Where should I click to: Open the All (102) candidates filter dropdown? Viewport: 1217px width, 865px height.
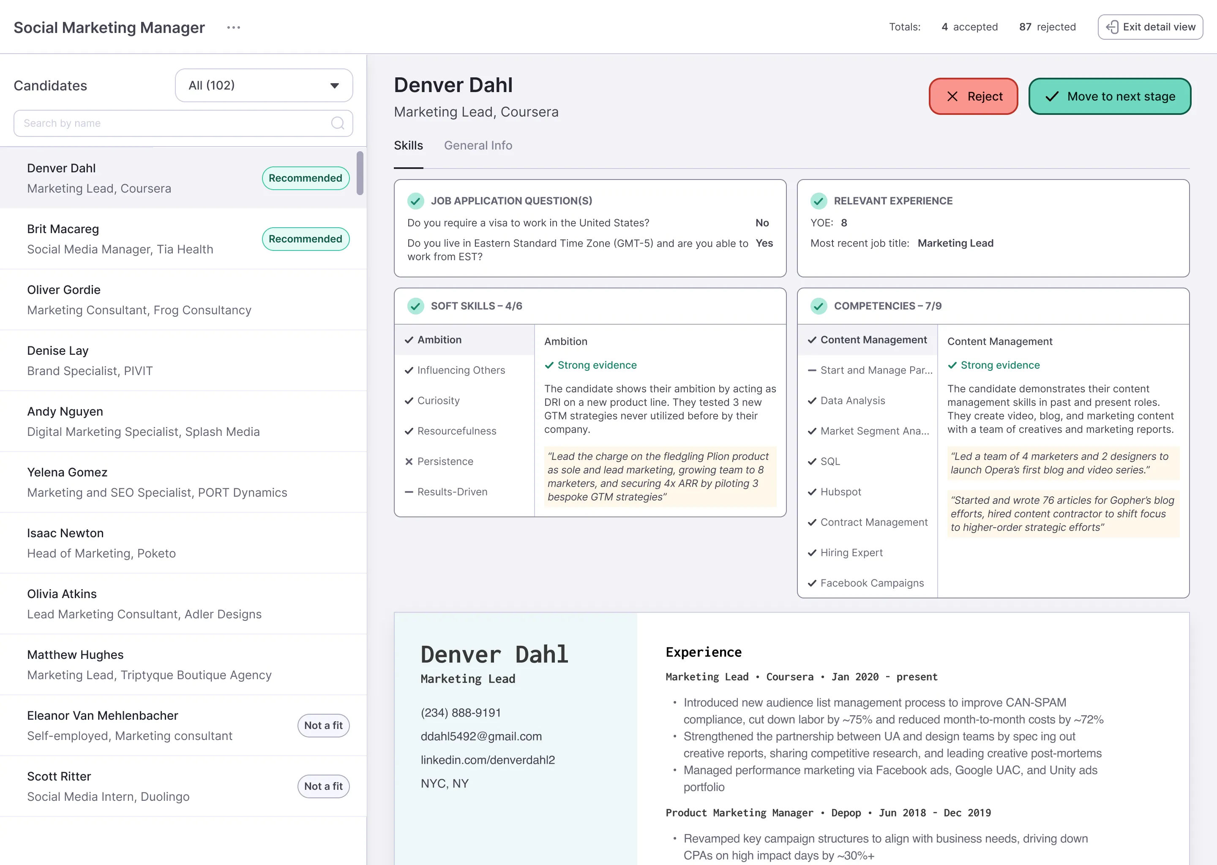coord(264,85)
